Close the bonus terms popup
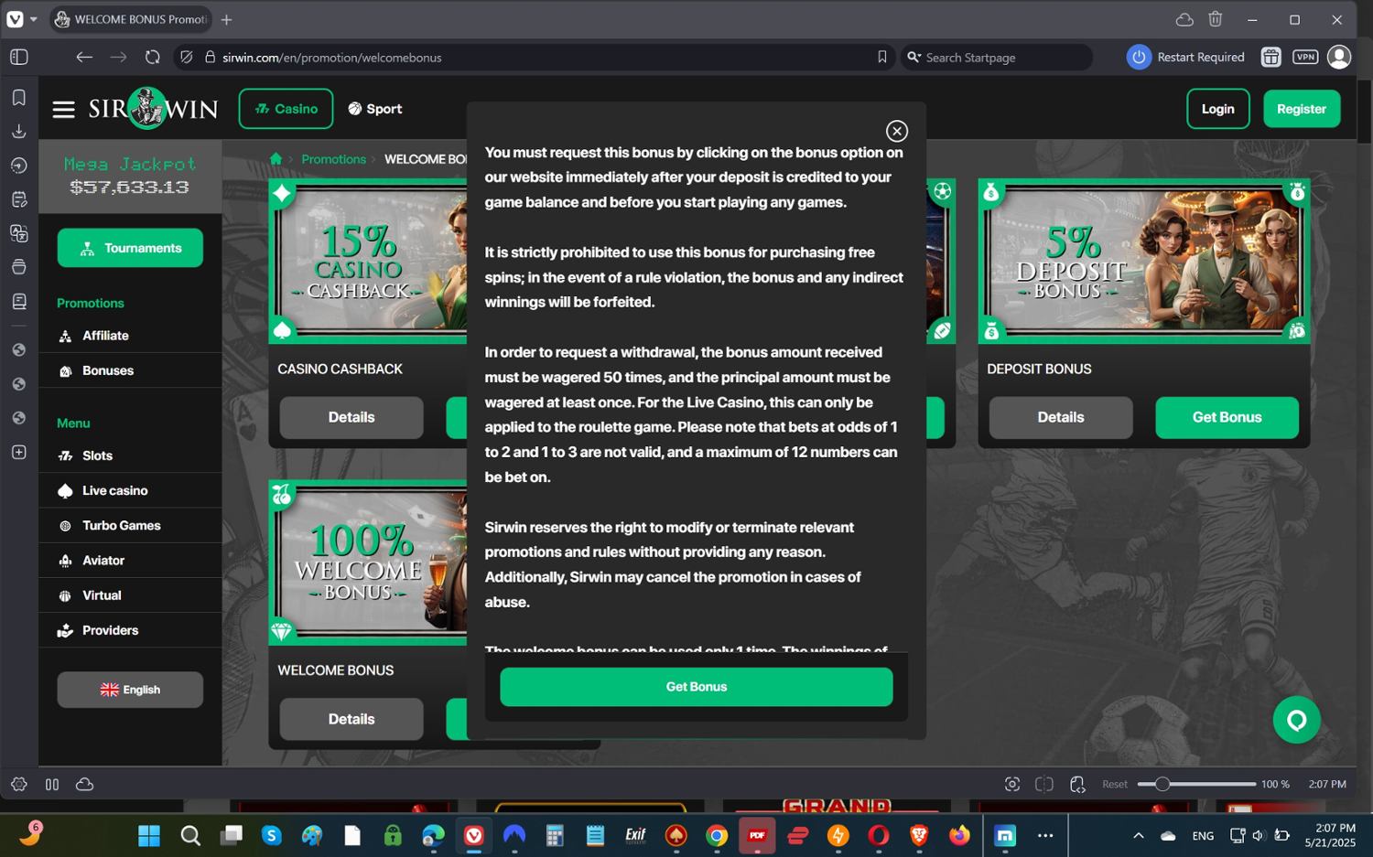The height and width of the screenshot is (857, 1373). (896, 131)
